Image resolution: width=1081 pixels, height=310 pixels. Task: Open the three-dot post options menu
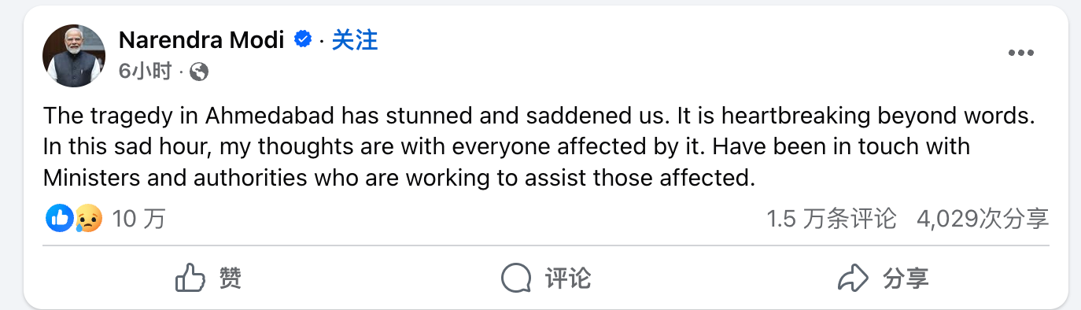click(x=1021, y=53)
